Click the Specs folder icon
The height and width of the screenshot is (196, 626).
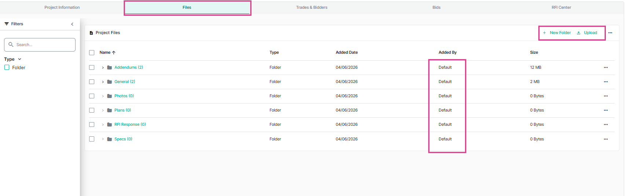pyautogui.click(x=109, y=139)
